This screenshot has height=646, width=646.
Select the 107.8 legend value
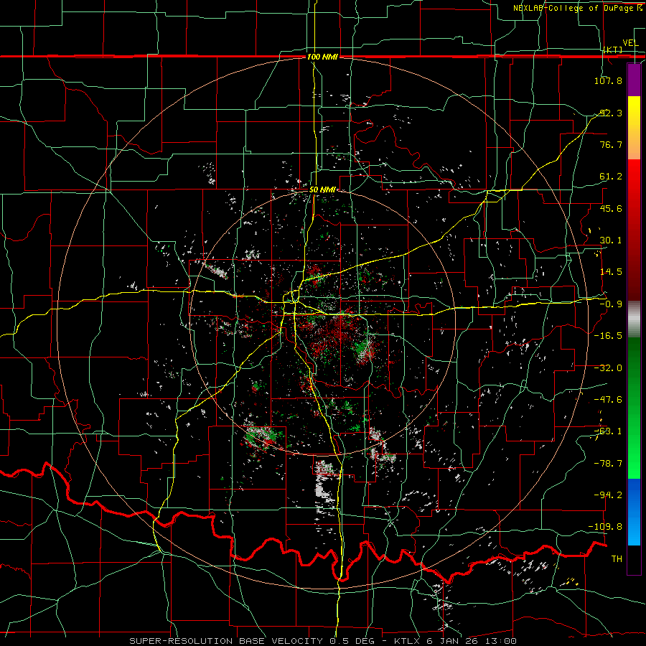[x=608, y=80]
